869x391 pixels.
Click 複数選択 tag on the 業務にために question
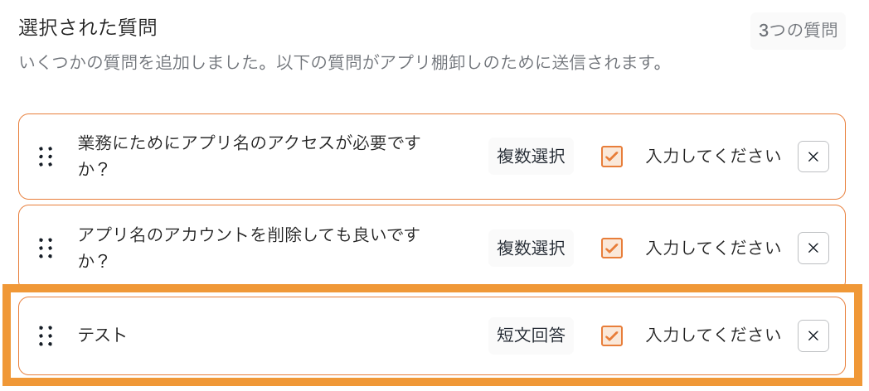[x=531, y=157]
